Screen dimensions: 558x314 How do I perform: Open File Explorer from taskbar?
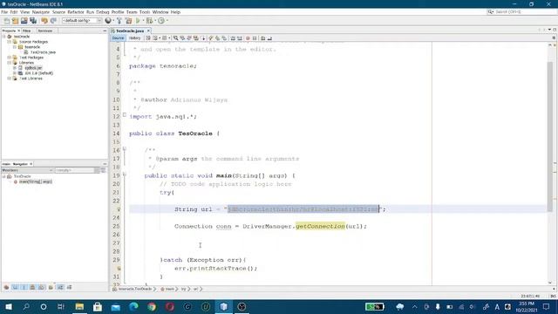(x=79, y=306)
